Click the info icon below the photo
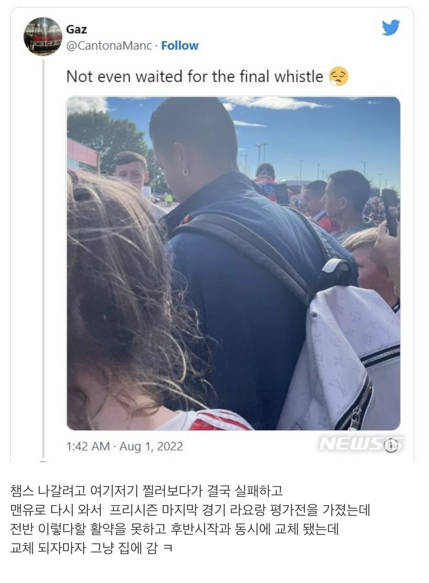The height and width of the screenshot is (583, 429). (392, 446)
